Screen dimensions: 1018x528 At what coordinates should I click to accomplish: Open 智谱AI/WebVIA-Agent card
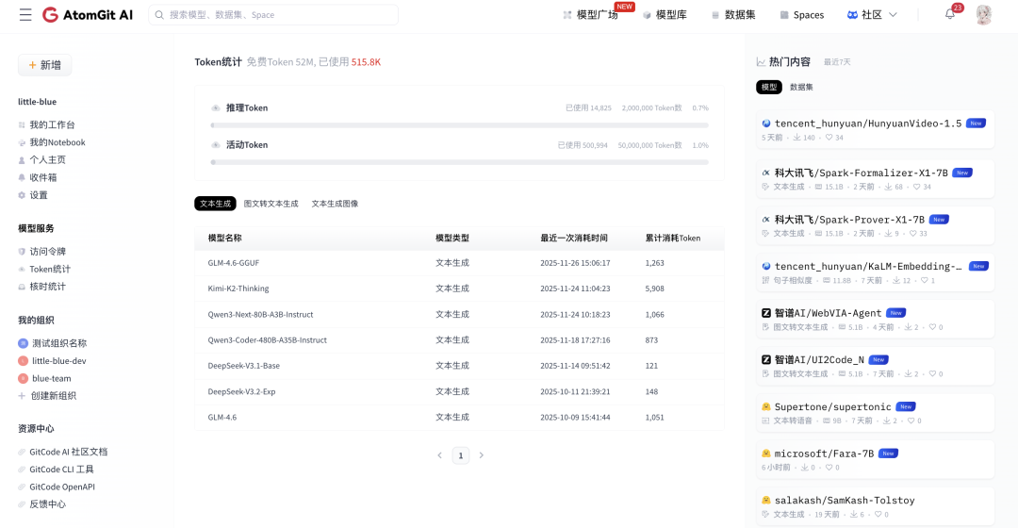click(875, 319)
